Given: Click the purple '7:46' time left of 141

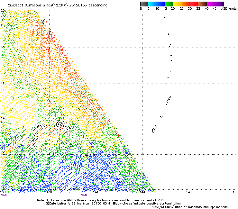Looking at the screenshot, I should (84, 195).
